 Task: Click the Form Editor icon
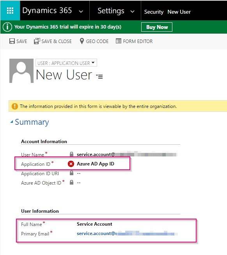[118, 41]
